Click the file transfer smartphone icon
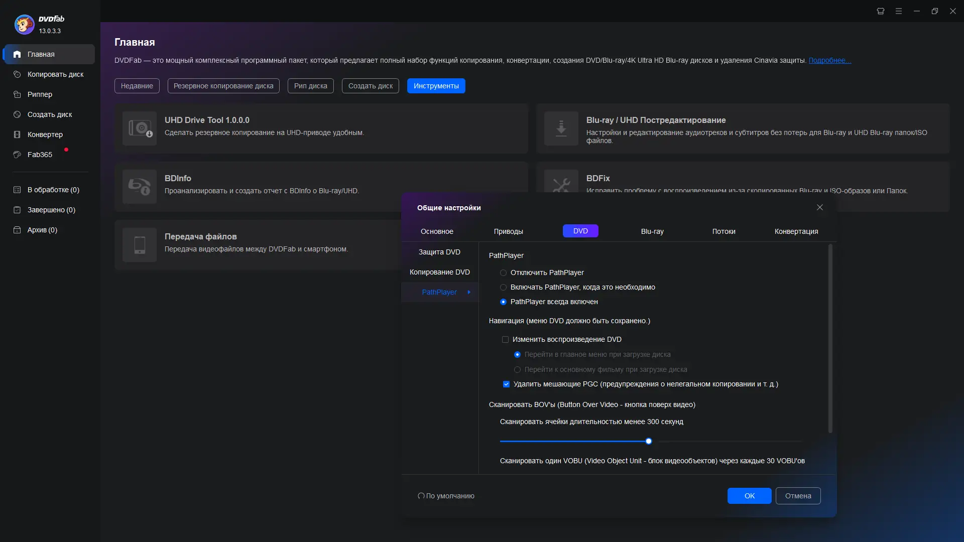 coord(140,245)
